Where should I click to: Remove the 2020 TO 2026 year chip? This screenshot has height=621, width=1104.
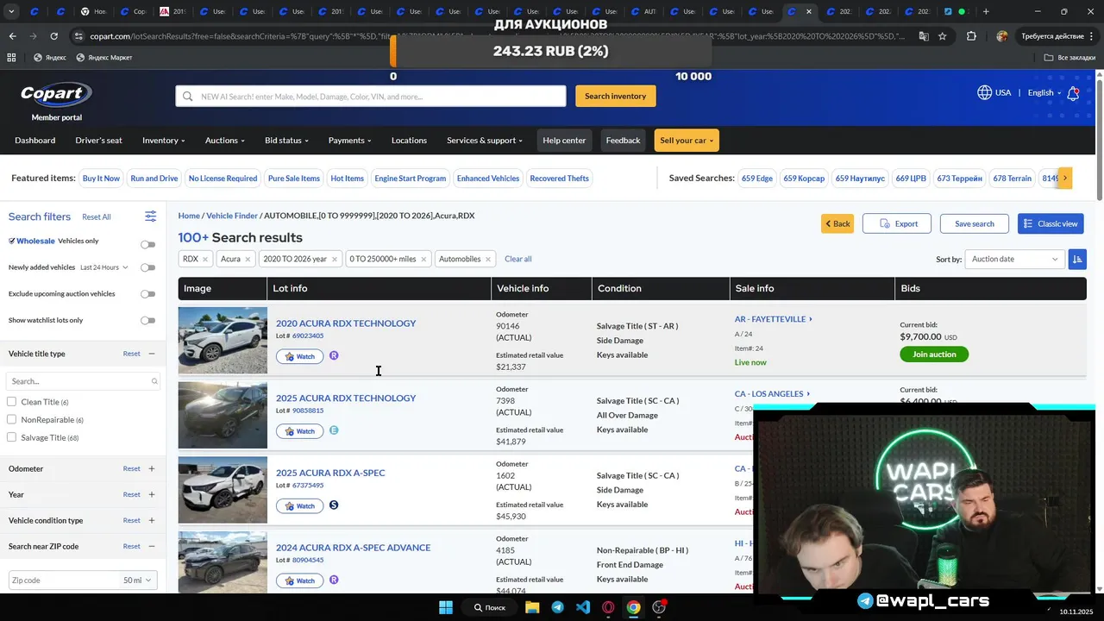coord(334,259)
